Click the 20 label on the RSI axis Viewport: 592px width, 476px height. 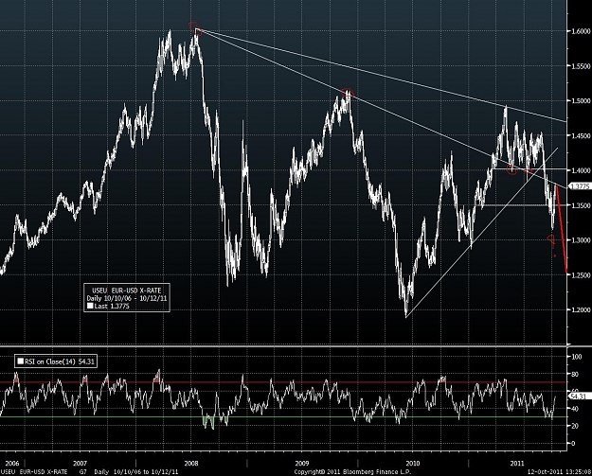point(575,426)
